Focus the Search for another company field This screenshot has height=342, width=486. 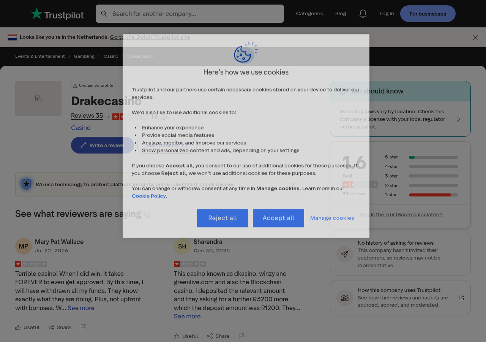(190, 14)
